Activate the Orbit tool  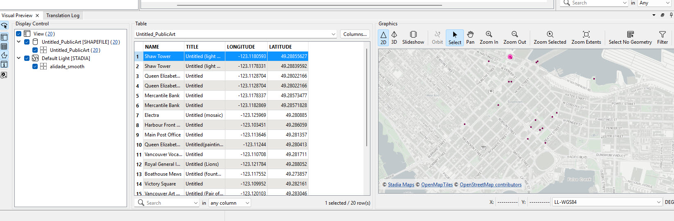tap(437, 38)
